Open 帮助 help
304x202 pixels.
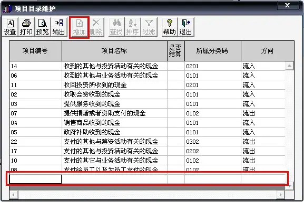click(170, 27)
